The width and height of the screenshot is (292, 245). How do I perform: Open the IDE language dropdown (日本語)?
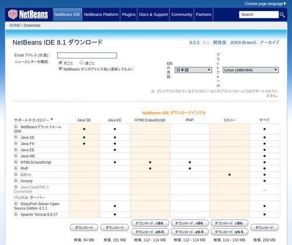click(x=193, y=70)
